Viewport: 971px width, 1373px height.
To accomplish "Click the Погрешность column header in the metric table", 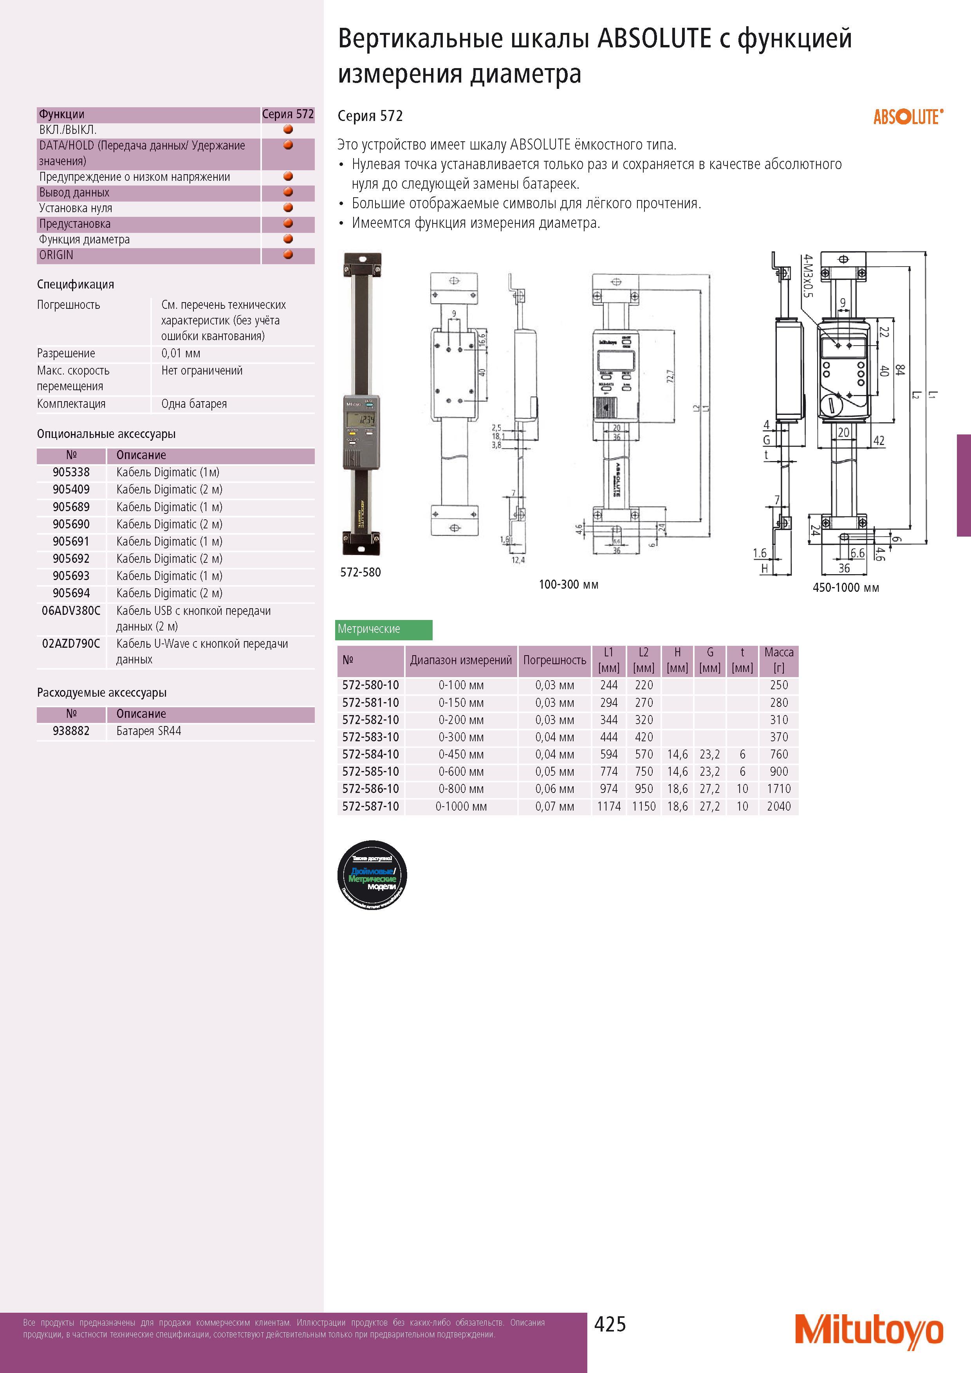I will coord(554,661).
